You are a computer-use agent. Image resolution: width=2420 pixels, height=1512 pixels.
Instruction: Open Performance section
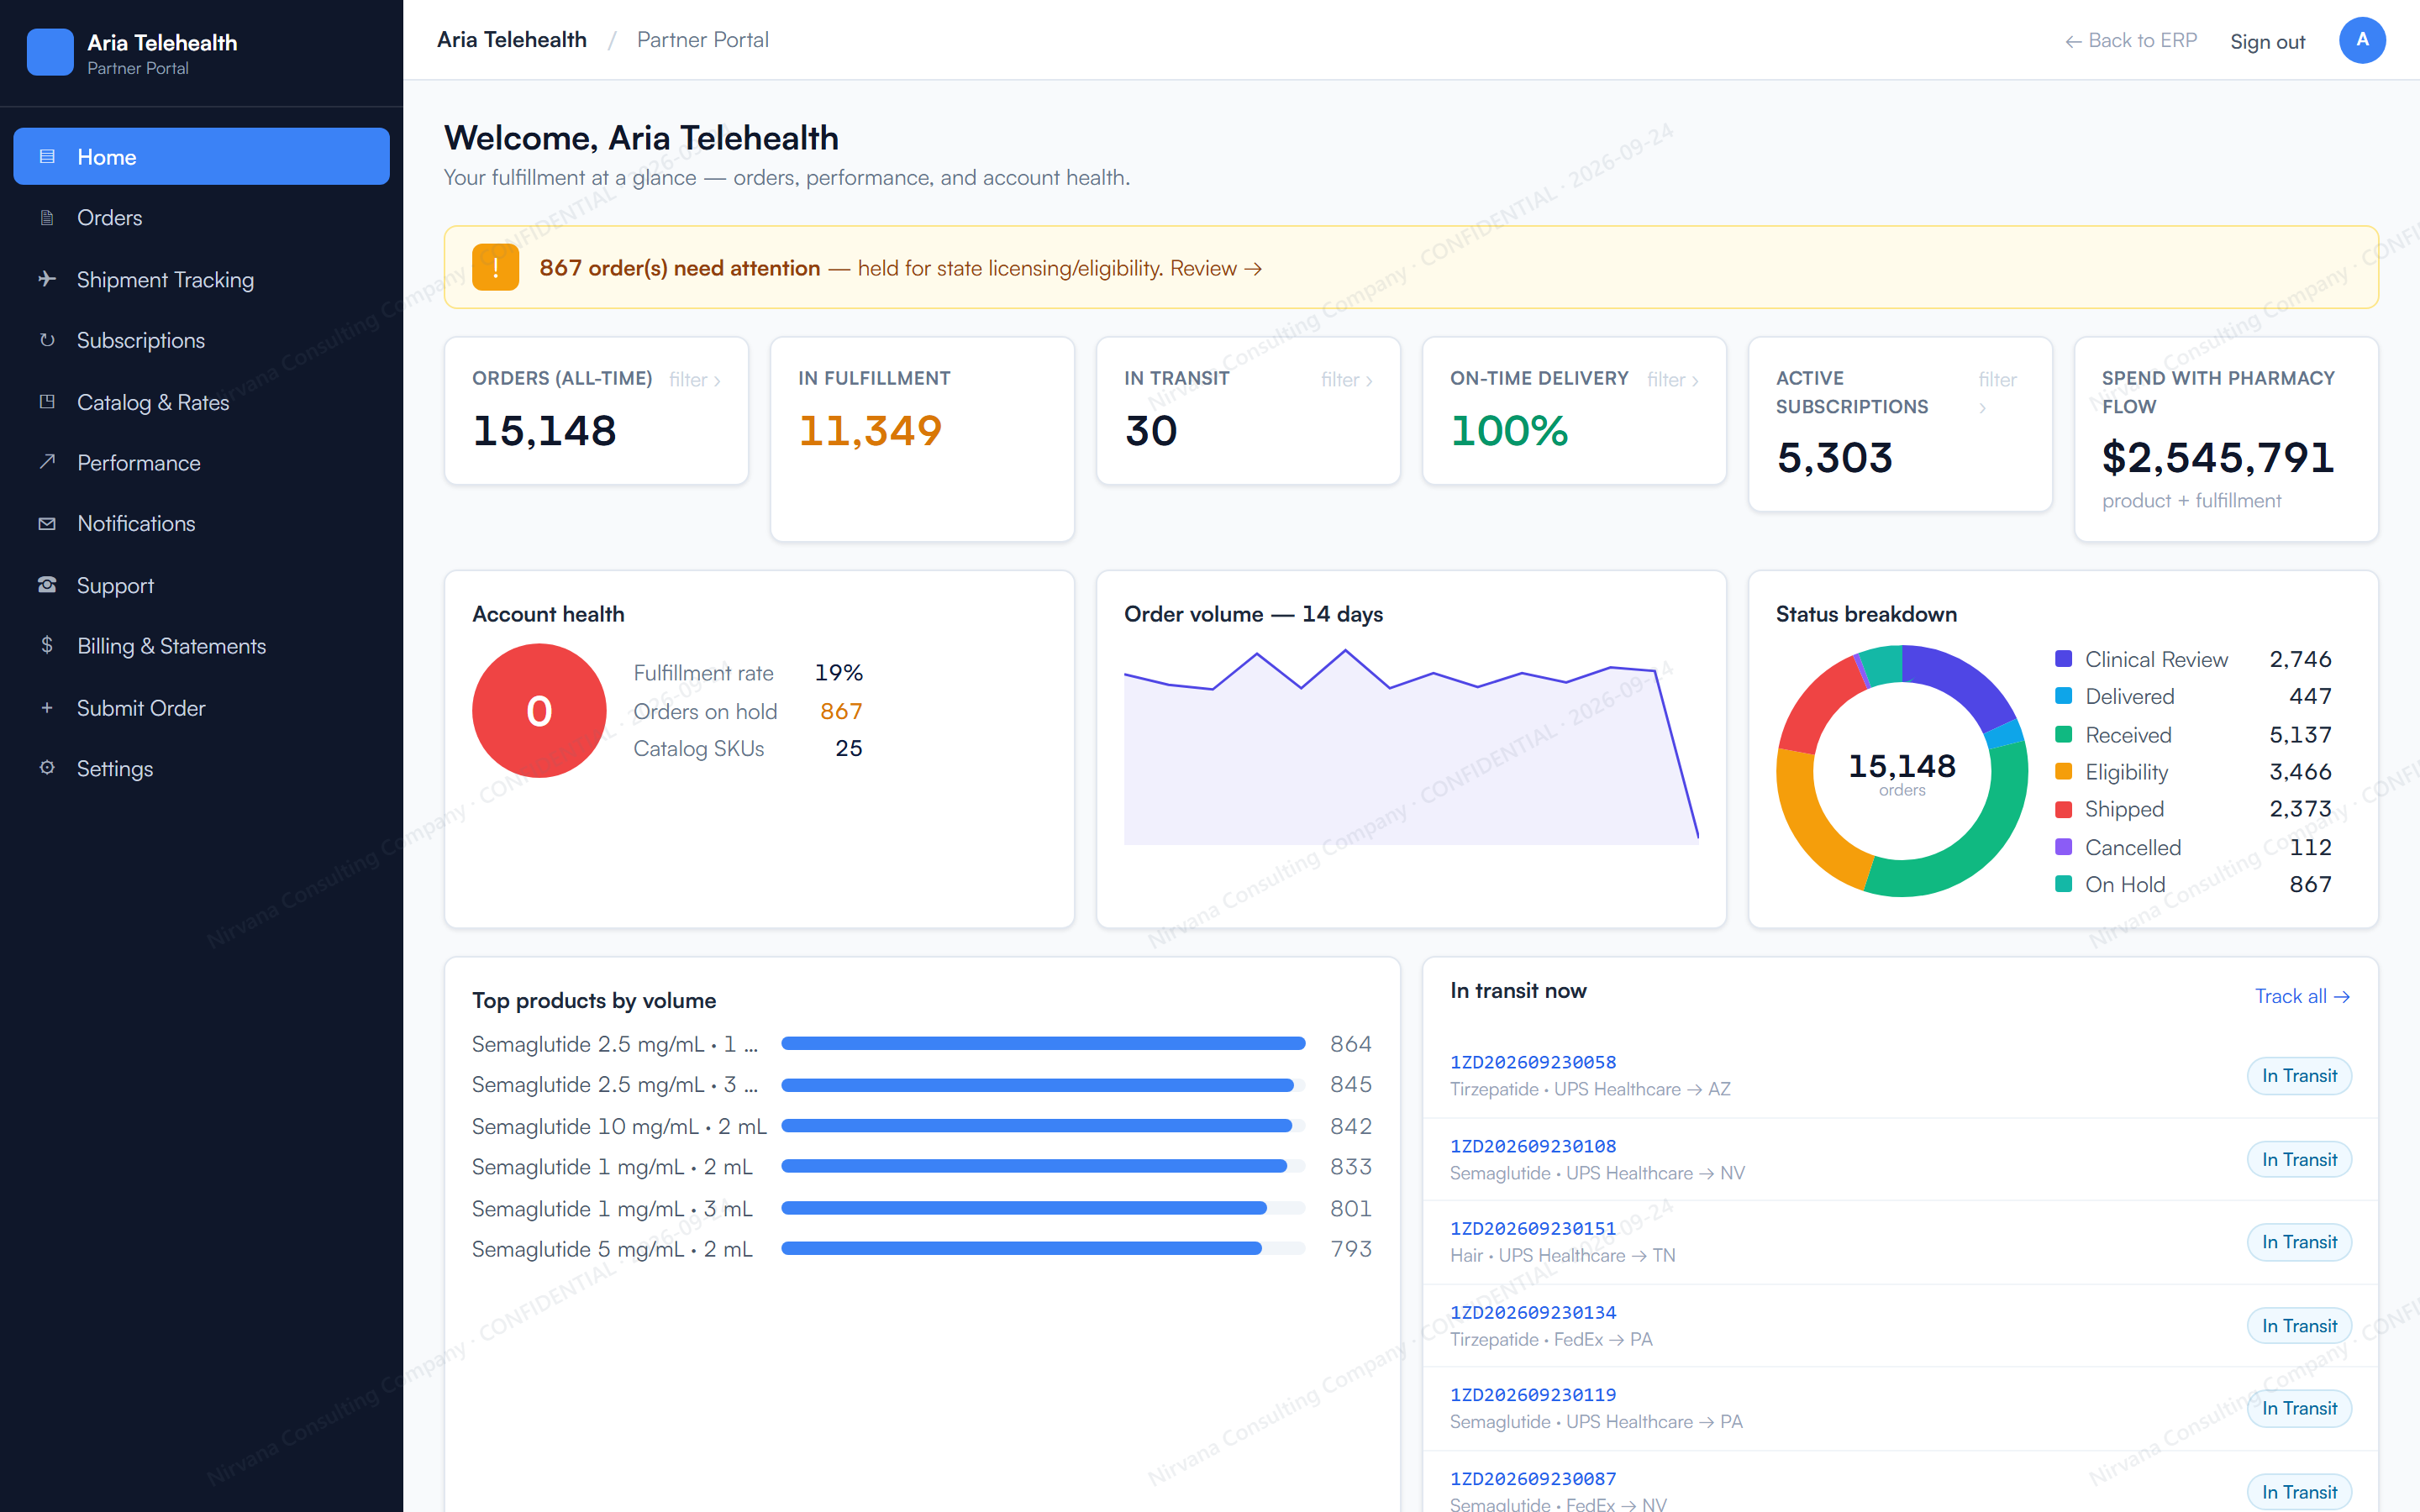pos(201,463)
